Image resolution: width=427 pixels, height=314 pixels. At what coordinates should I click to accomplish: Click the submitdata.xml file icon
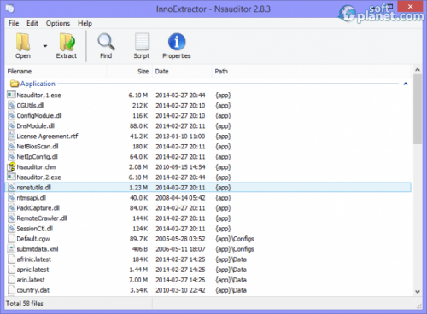(11, 249)
